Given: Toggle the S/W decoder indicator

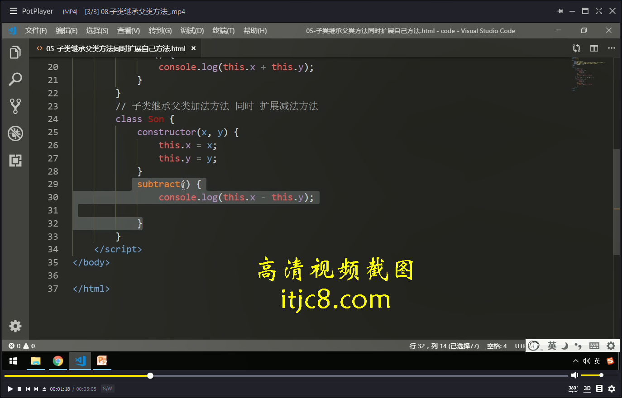Looking at the screenshot, I should click(x=107, y=389).
